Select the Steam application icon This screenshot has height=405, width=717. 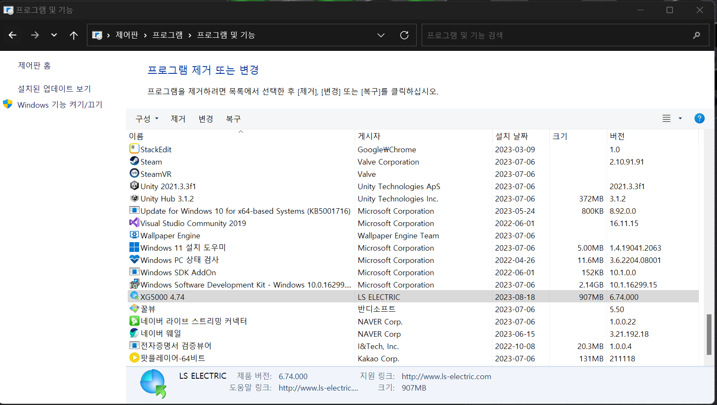[x=134, y=161]
